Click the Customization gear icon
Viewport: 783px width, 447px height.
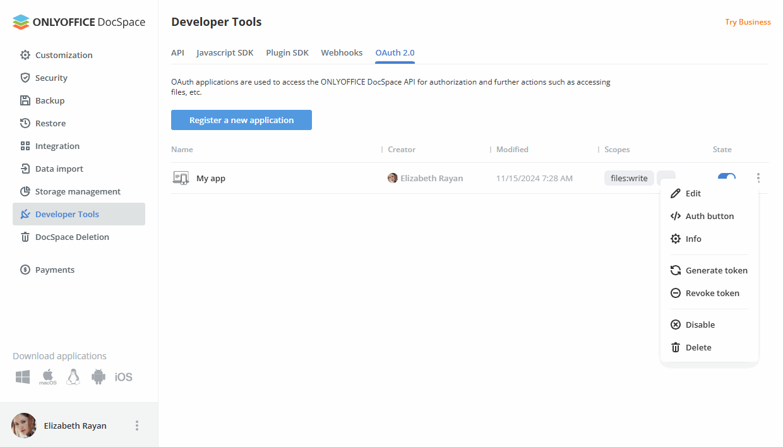click(x=25, y=55)
